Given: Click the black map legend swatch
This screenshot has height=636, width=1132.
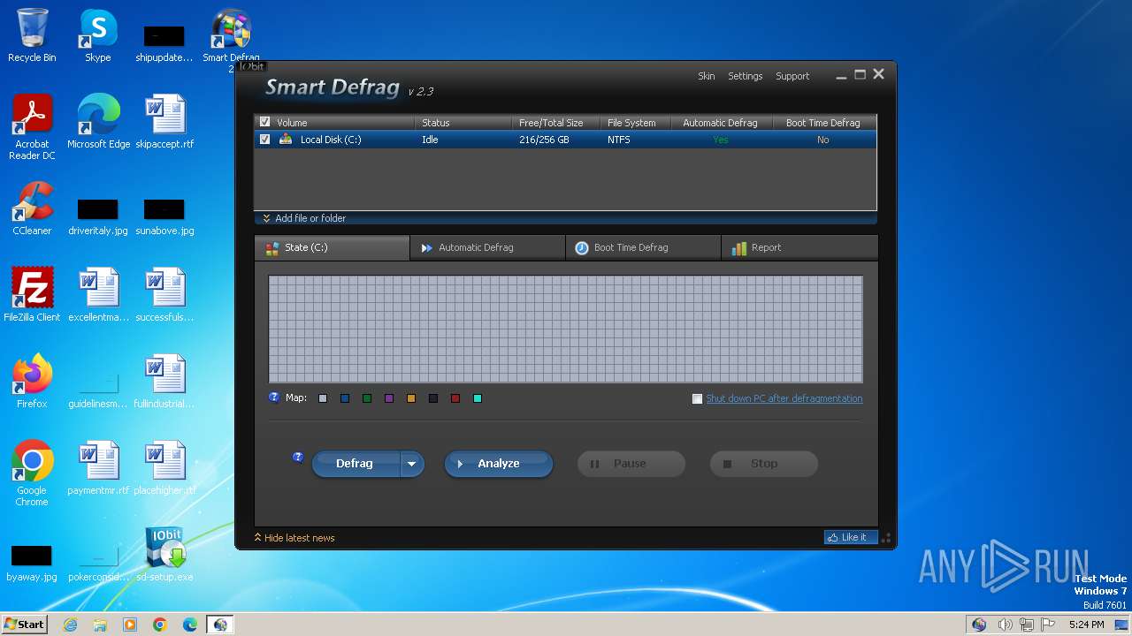Looking at the screenshot, I should (x=433, y=398).
